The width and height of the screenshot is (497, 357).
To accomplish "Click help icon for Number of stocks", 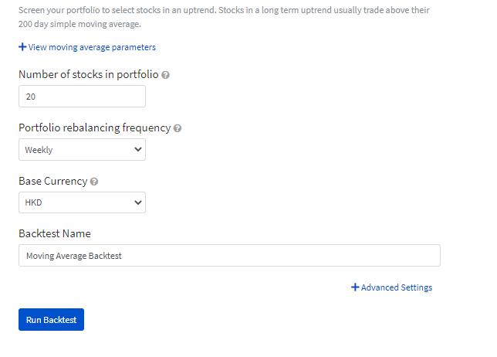I will click(167, 75).
